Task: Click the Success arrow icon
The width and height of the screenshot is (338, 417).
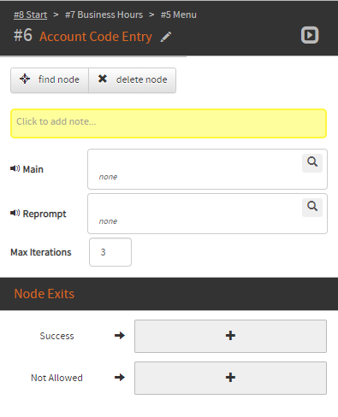Action: click(120, 336)
